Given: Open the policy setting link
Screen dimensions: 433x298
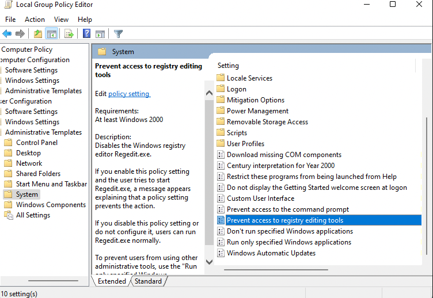Looking at the screenshot, I should (x=129, y=94).
